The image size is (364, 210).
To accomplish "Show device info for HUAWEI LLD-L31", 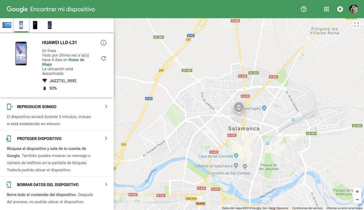I will 103,43.
